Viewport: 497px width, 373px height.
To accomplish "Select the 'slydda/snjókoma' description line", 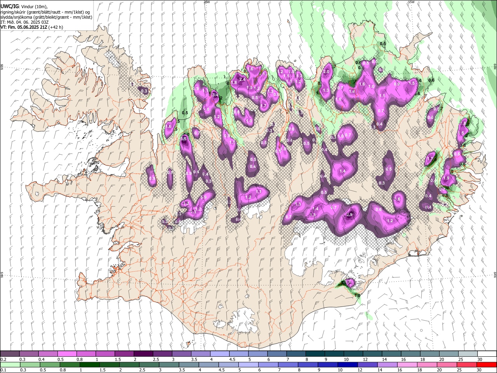I will [46, 17].
